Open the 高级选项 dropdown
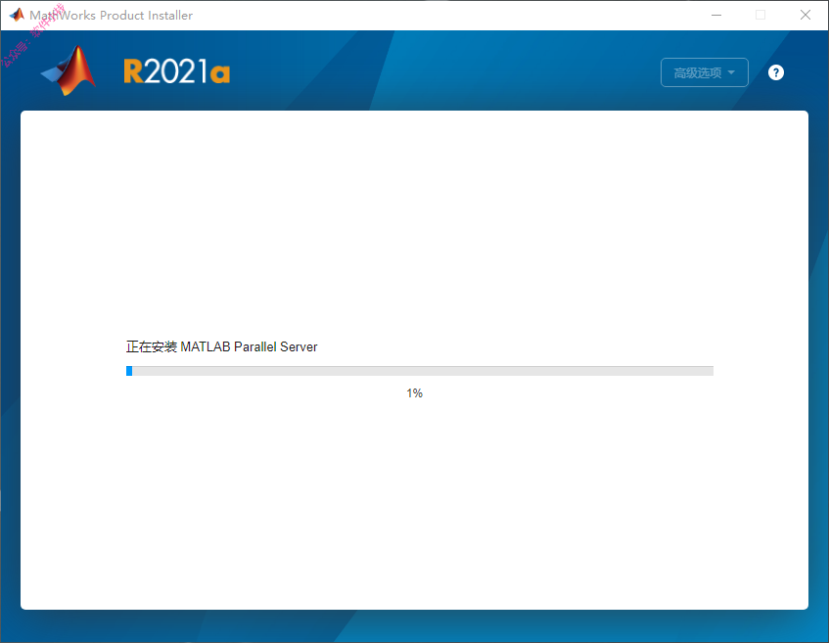829x643 pixels. point(705,72)
